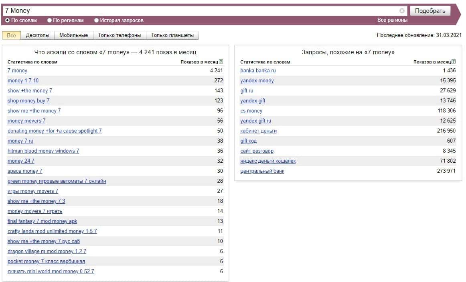Viewport: 466px width, 282px height.
Task: Open 'final fantasy 7 mod money apk' link
Action: click(x=42, y=221)
